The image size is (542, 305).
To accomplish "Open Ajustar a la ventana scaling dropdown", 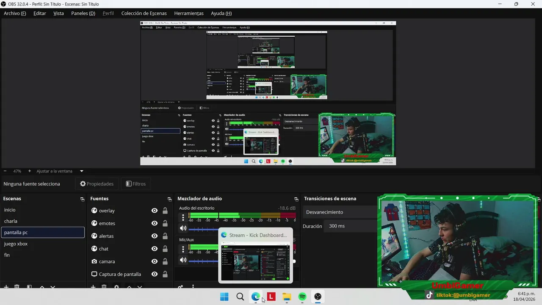I will [x=60, y=171].
